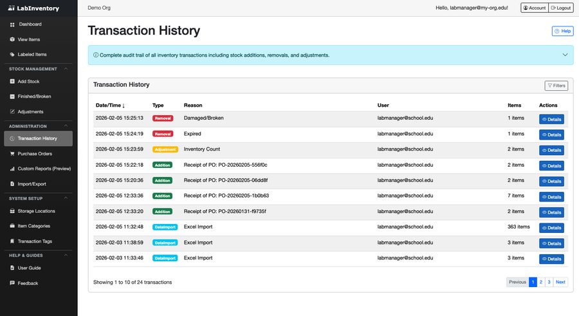
Task: Click the Add Stock plus icon
Action: (x=12, y=81)
